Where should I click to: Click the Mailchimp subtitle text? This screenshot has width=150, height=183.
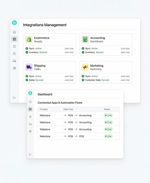[96, 69]
